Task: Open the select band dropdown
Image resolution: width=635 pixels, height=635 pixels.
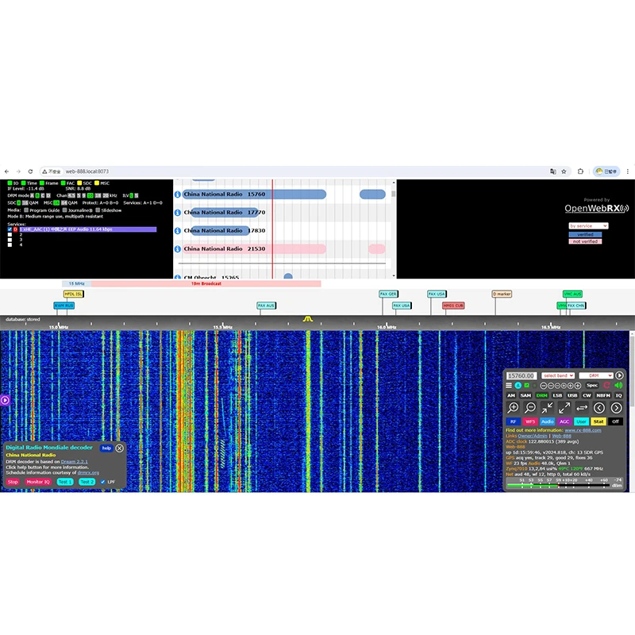Action: click(x=560, y=376)
